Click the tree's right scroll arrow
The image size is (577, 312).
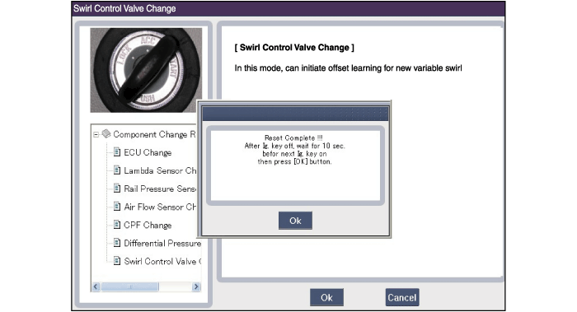tap(196, 286)
